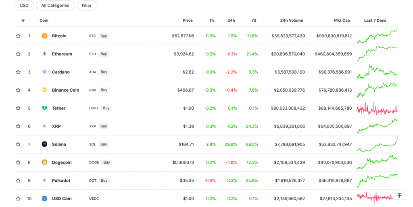Click the Tether logo icon
Viewport: 413px width, 207px height.
click(44, 108)
